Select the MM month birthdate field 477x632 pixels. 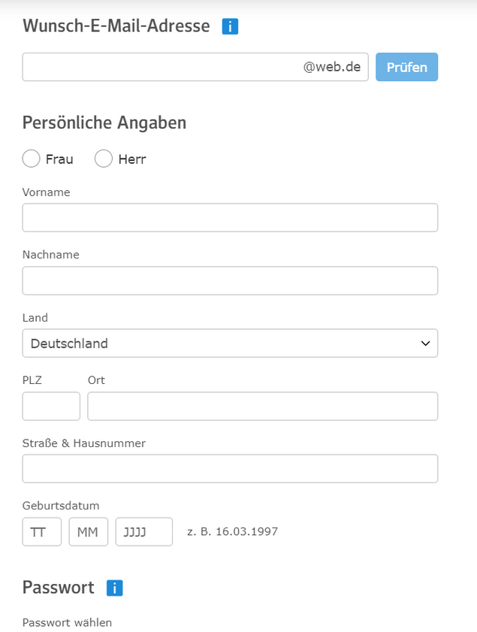coord(89,531)
